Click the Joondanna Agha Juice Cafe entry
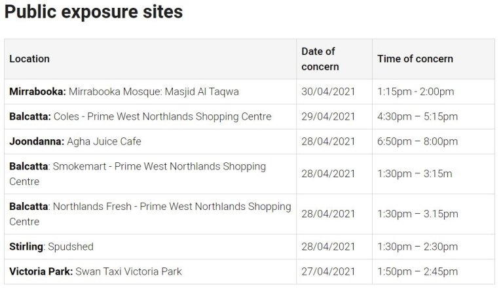503x293 pixels. click(75, 141)
